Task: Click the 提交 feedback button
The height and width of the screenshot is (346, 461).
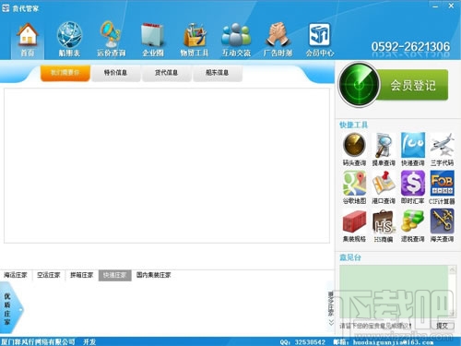Action: coord(442,326)
